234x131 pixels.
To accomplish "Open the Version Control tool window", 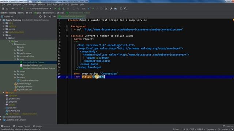I will coord(22,126).
